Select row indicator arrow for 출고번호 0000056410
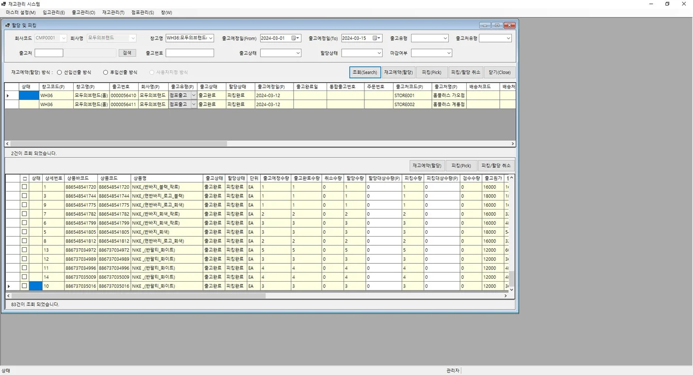Viewport: 693px width, 375px height. (x=7, y=96)
